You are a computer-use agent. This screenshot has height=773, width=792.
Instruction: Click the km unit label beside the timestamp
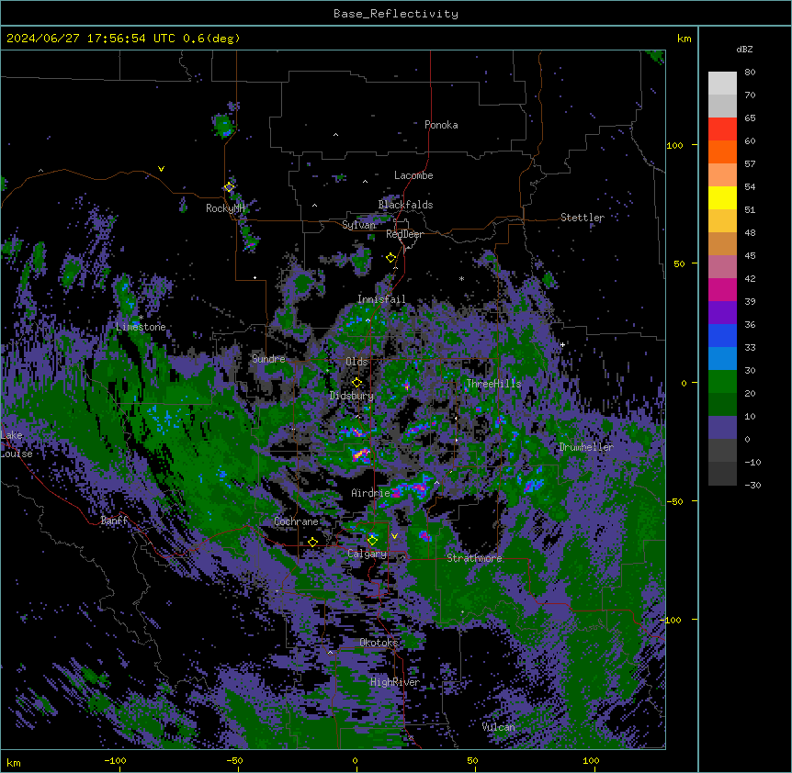(685, 39)
